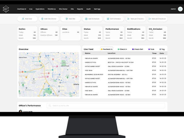Click the Locations line in Sites card
Image resolution: width=184 pixels, height=138 pixels.
coord(70,32)
